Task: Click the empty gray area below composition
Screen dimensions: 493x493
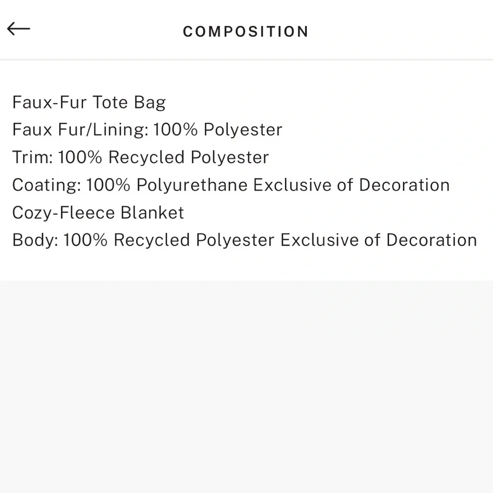Action: [246, 385]
